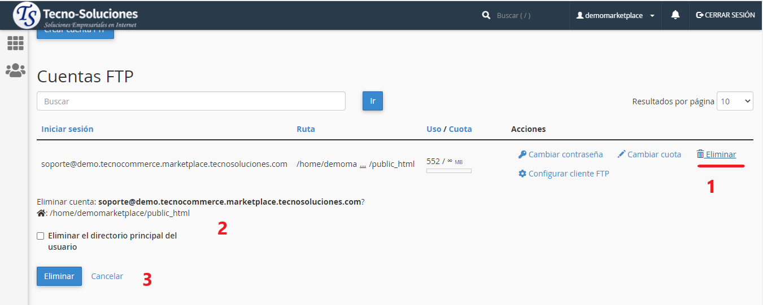The height and width of the screenshot is (305, 763).
Task: Check Eliminar el directorio principal del usuario
Action: (41, 236)
